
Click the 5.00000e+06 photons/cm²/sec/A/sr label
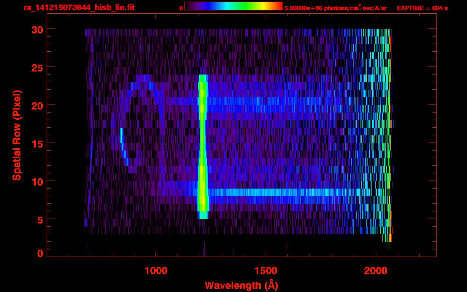click(335, 8)
